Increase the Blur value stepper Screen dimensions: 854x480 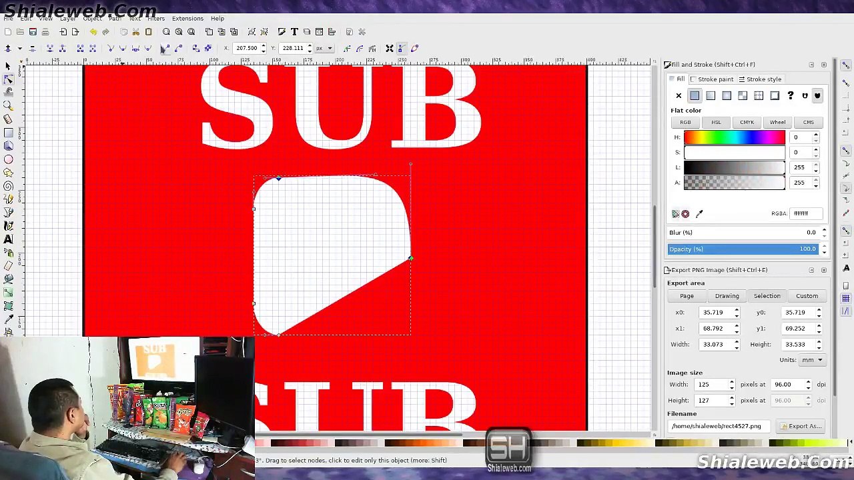pyautogui.click(x=824, y=230)
